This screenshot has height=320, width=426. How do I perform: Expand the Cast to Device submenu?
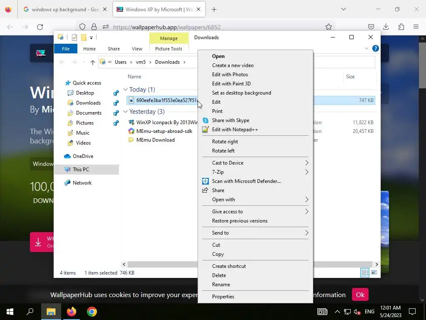[307, 163]
